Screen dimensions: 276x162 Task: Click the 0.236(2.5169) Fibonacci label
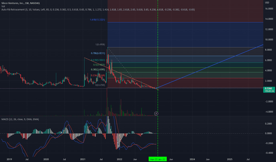tap(98, 75)
